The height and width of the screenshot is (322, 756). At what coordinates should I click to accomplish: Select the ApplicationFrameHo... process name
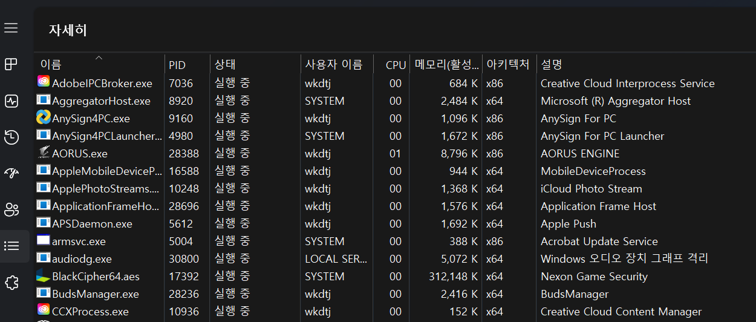click(106, 206)
